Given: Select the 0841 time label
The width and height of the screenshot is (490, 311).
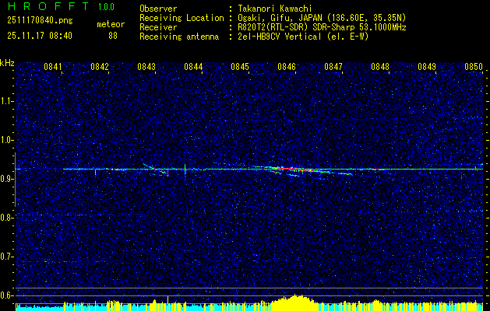Looking at the screenshot, I should [53, 67].
